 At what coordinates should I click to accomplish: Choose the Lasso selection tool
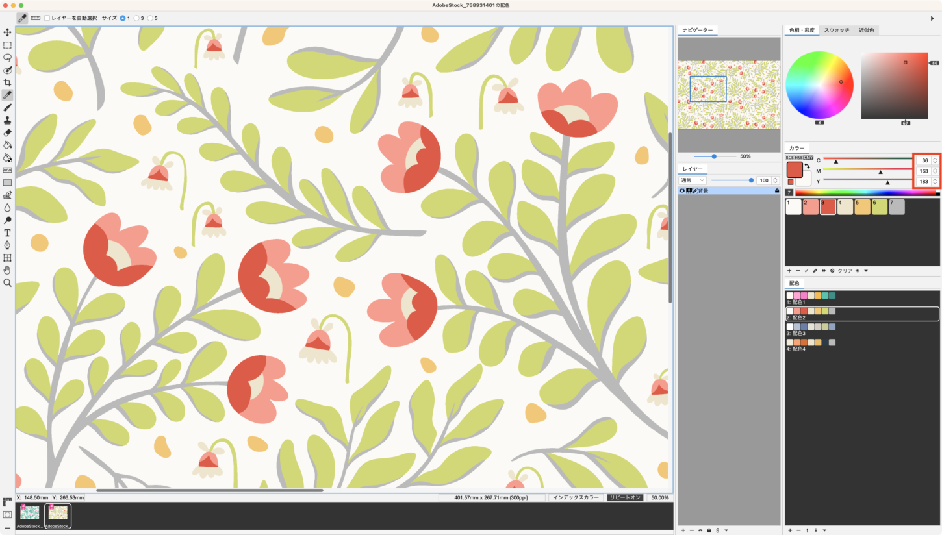tap(7, 58)
